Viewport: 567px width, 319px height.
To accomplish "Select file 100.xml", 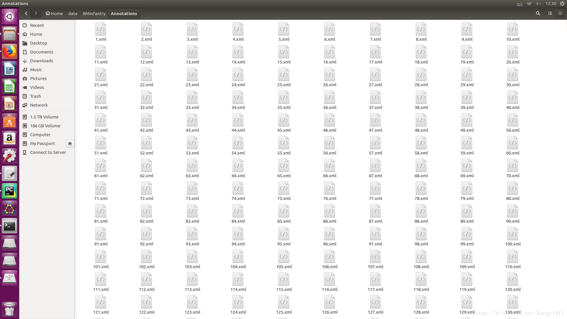I will (x=513, y=237).
